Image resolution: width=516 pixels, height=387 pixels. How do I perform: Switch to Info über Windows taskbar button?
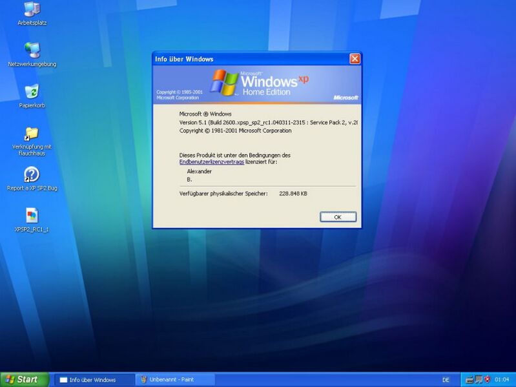point(93,380)
